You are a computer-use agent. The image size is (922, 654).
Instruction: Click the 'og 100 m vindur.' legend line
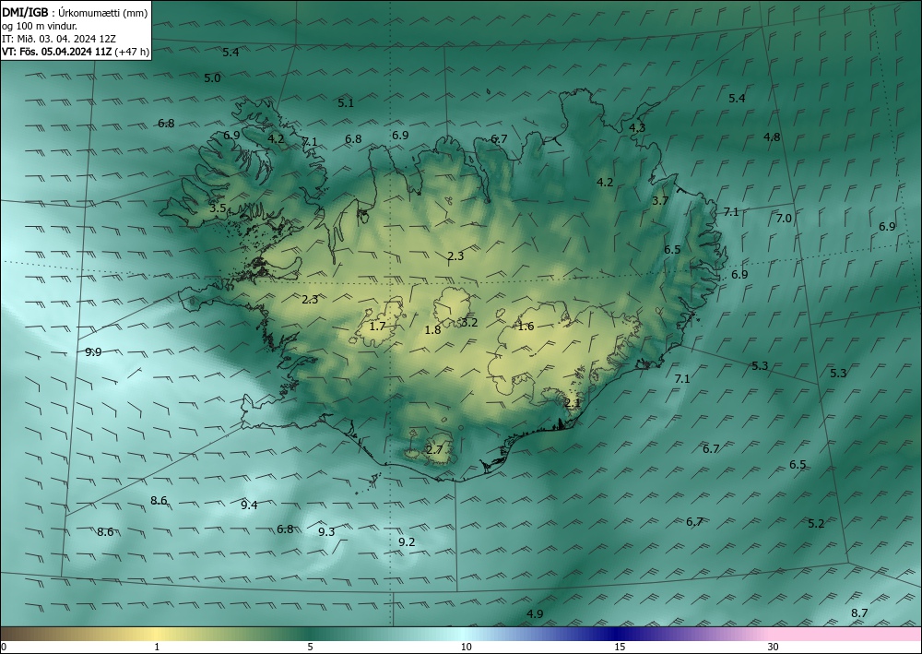tap(40, 26)
